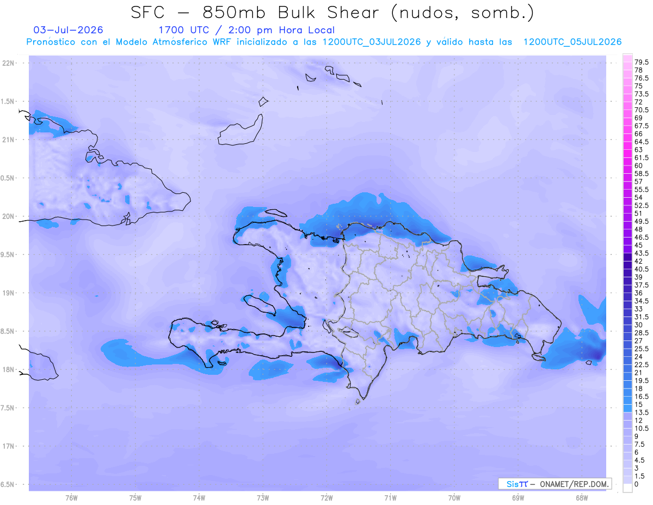
Task: Click the "55.5" value on the color scale
Action: (642, 189)
